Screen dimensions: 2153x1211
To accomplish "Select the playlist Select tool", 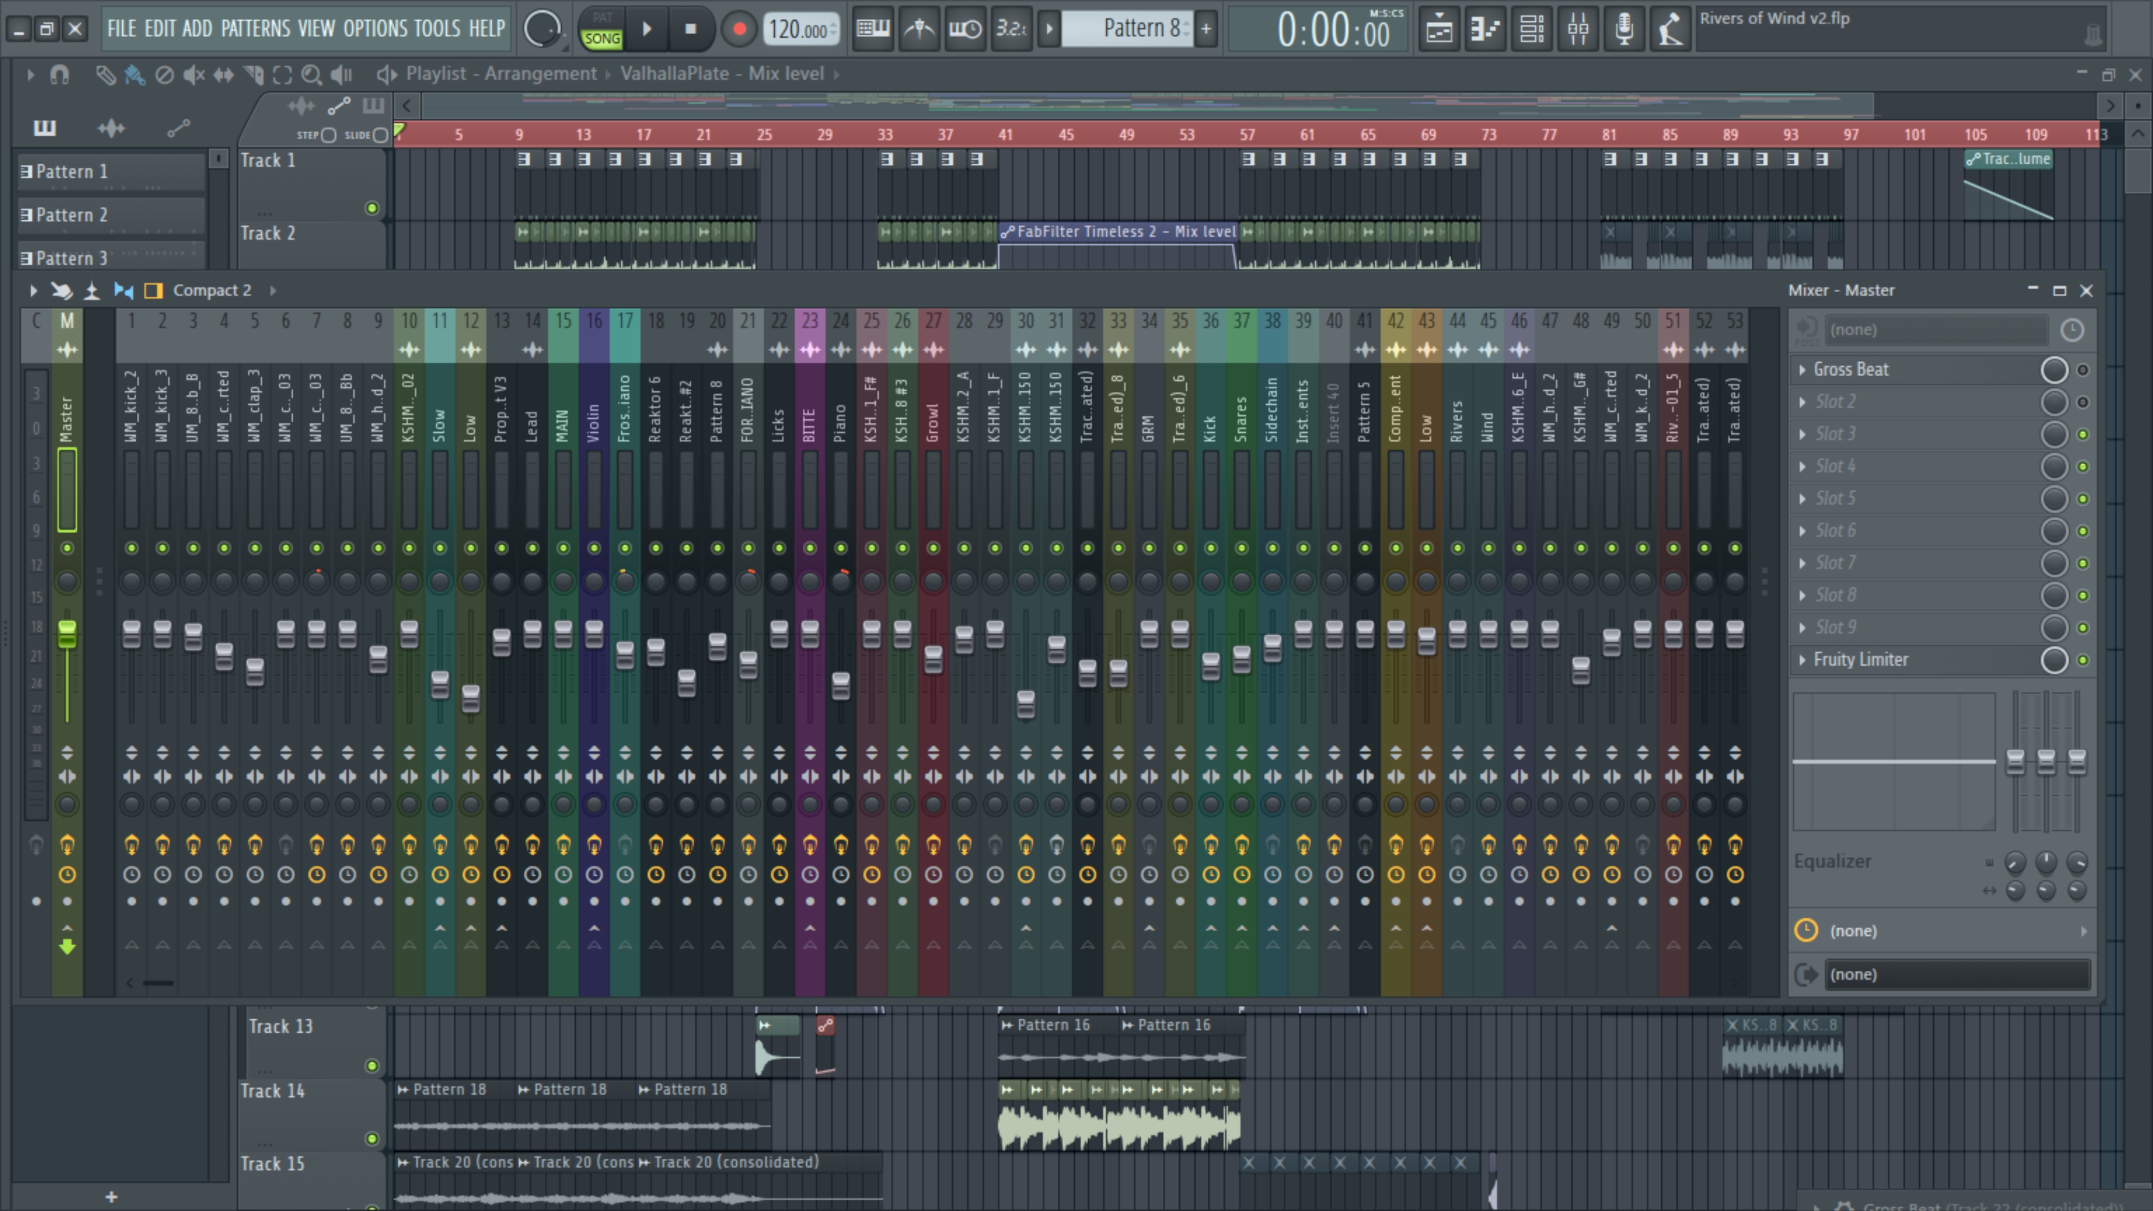I will (283, 75).
